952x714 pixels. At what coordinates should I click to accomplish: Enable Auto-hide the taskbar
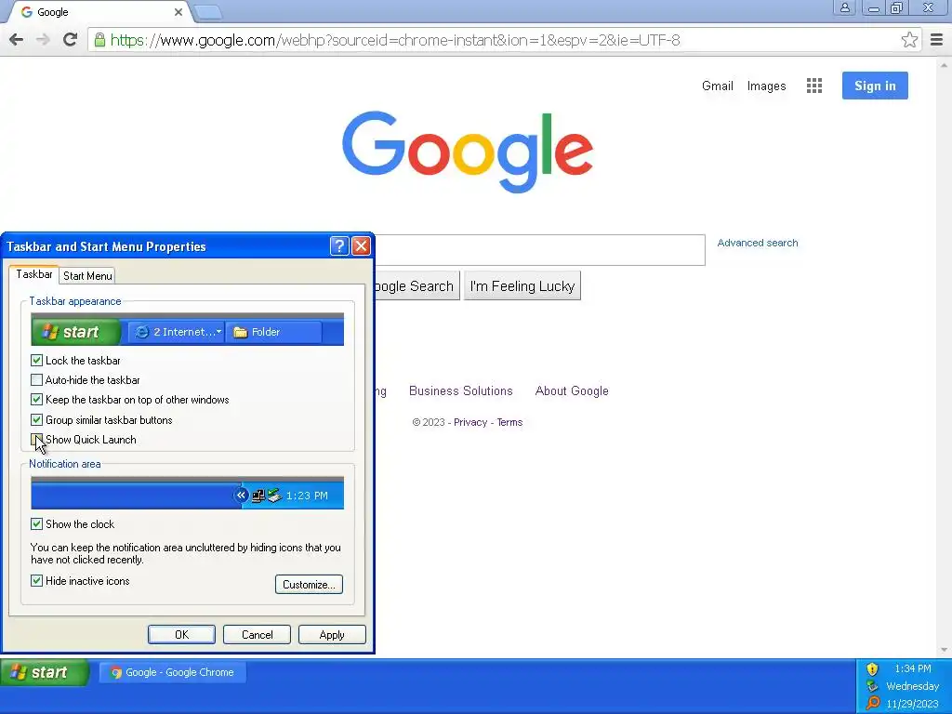pyautogui.click(x=36, y=380)
